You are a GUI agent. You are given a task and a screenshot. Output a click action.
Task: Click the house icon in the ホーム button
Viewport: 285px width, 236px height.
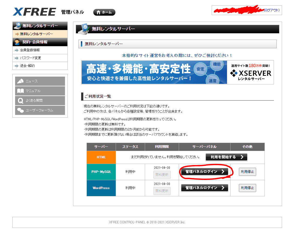point(98,12)
